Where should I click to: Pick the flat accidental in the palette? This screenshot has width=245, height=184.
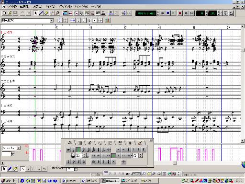point(99,161)
